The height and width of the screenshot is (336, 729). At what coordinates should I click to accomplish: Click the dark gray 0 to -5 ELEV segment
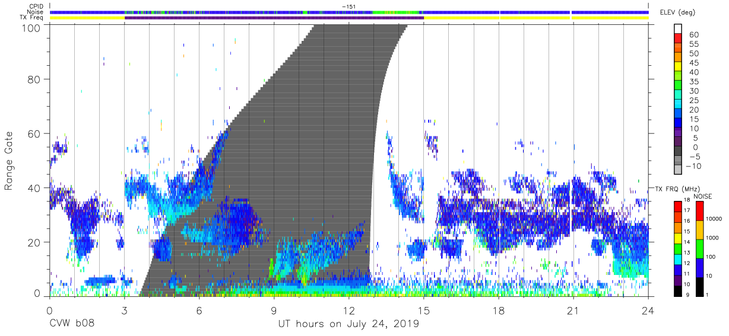(678, 151)
